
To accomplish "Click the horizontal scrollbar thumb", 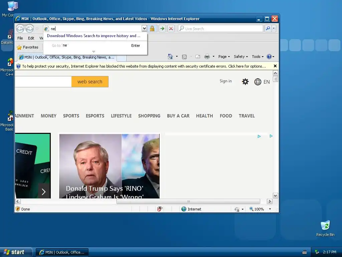I will [x=188, y=201].
